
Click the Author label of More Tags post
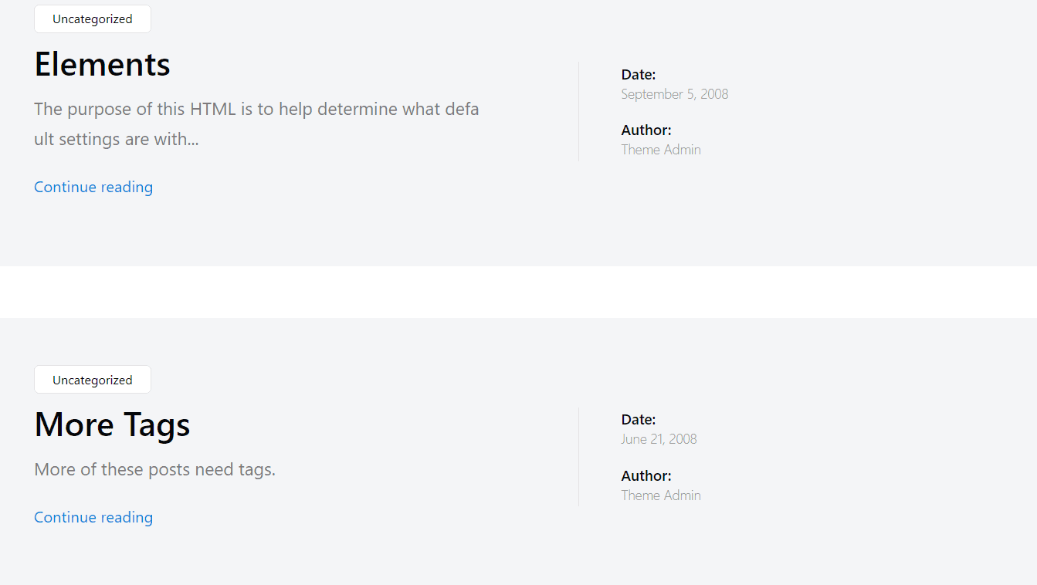[646, 476]
